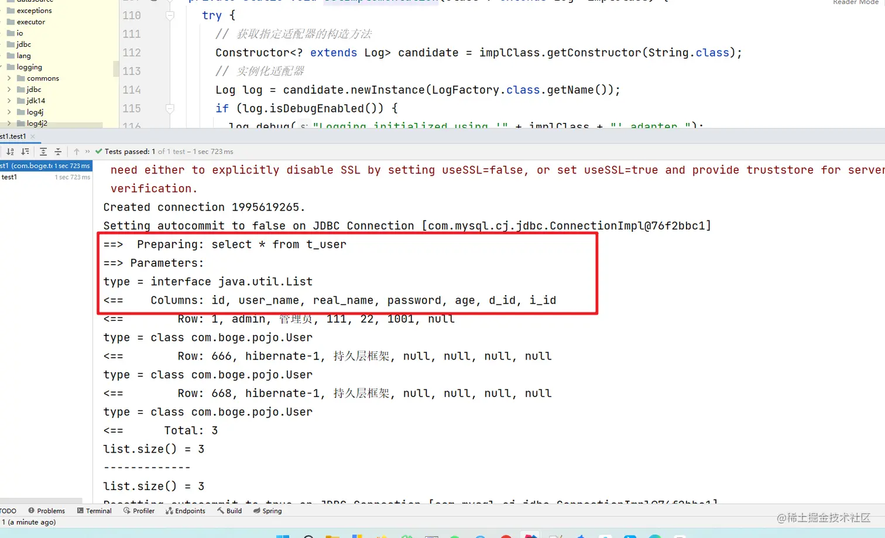Collapse all test nodes

(58, 152)
